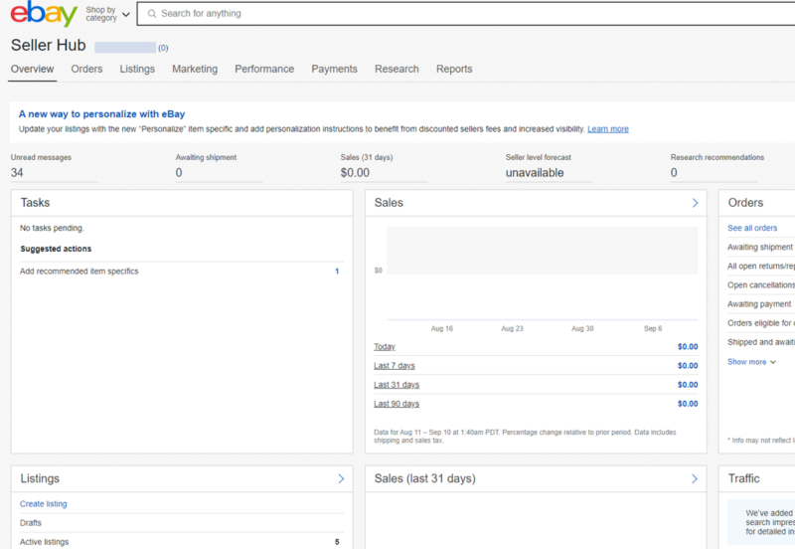Go to the Performance tab

264,69
